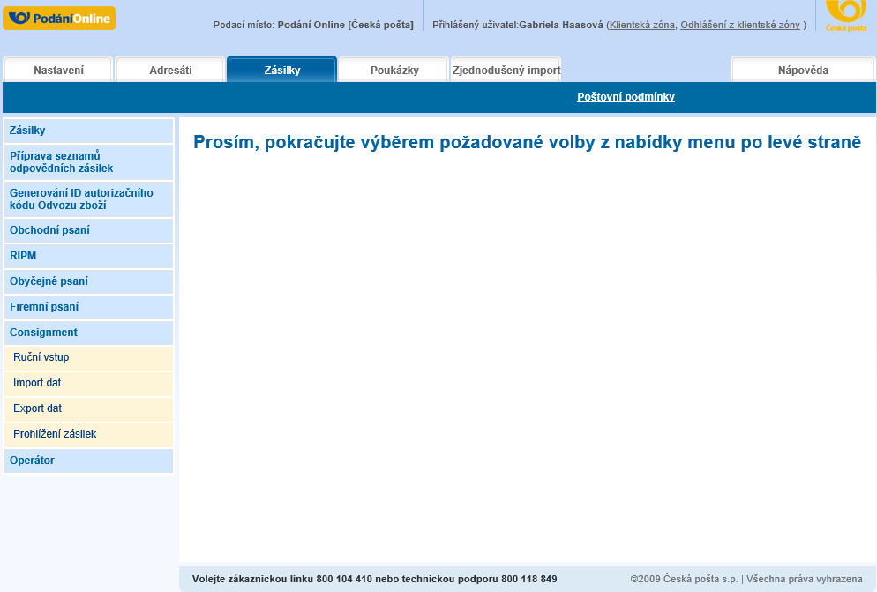The image size is (877, 592).
Task: Click Odhlášení z klientské zóny link
Action: tap(739, 25)
